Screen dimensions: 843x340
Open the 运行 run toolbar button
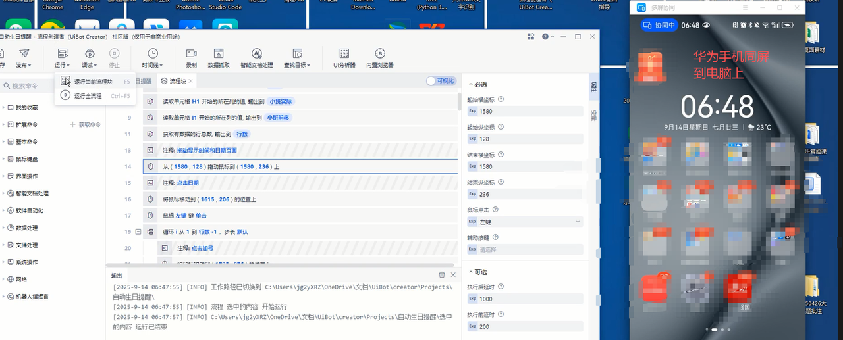tap(63, 58)
